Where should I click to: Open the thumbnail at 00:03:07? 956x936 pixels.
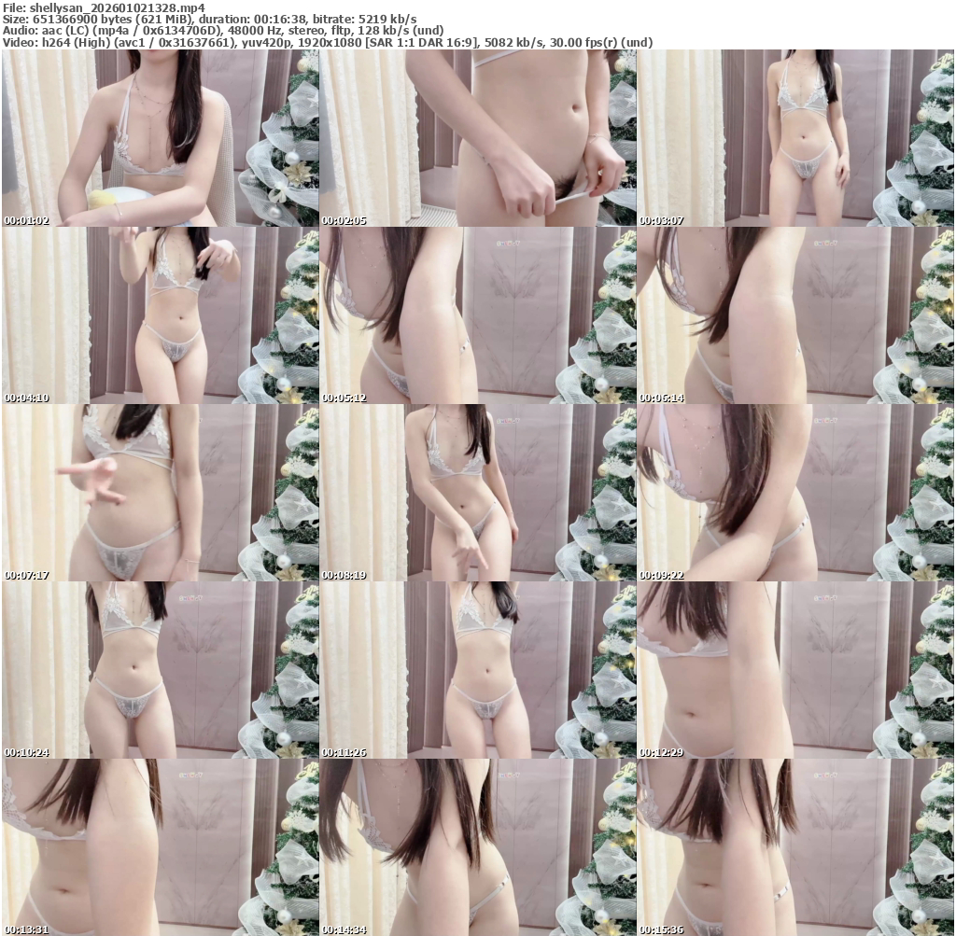click(x=794, y=138)
